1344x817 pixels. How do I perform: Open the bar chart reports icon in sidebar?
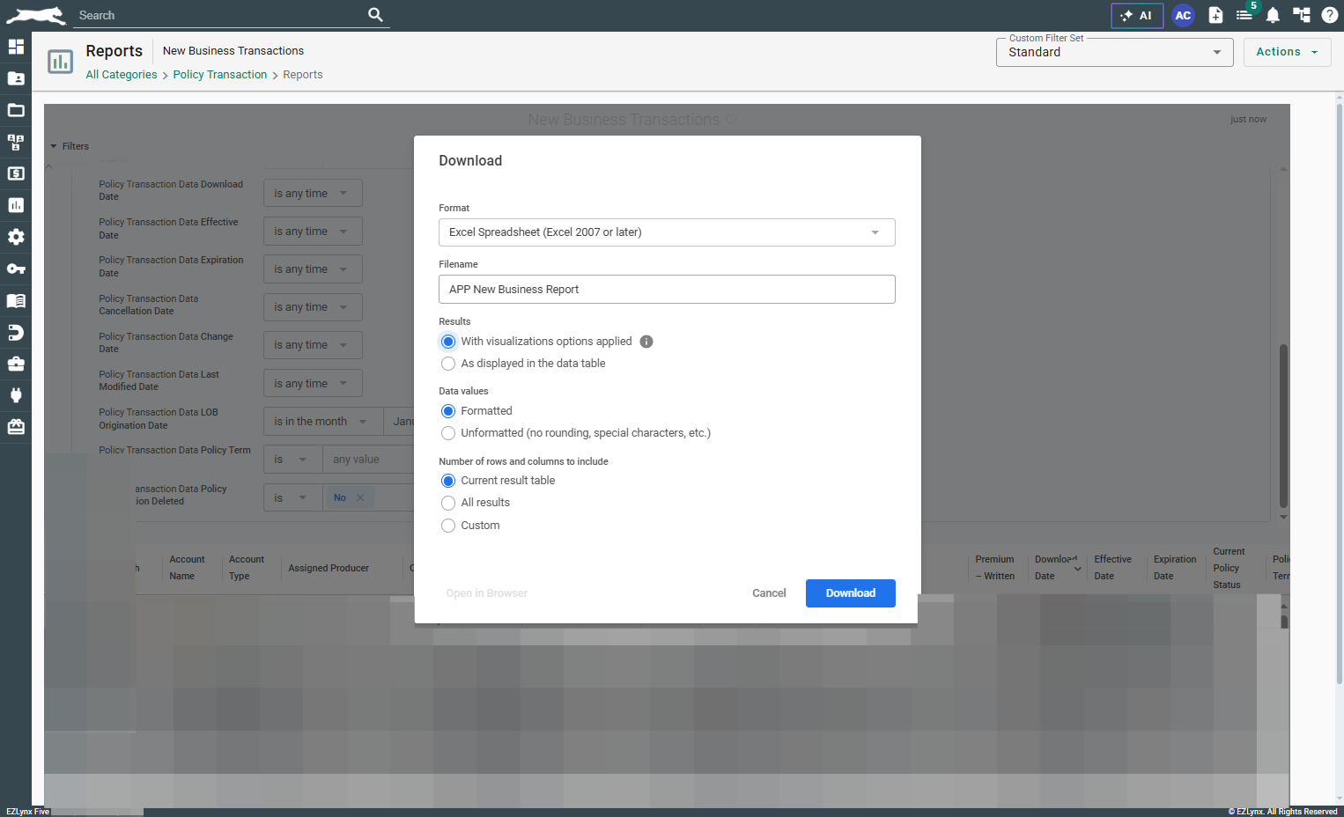16,205
